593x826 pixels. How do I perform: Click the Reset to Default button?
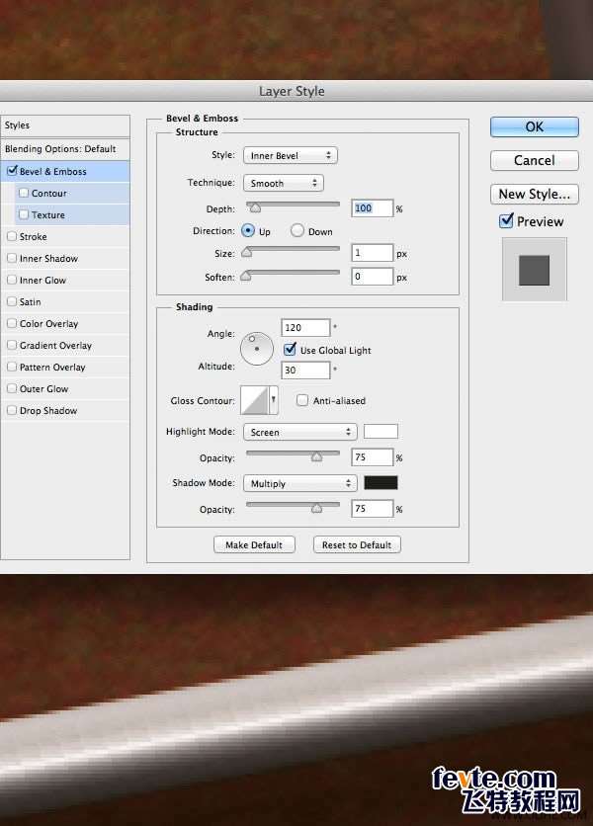(357, 544)
